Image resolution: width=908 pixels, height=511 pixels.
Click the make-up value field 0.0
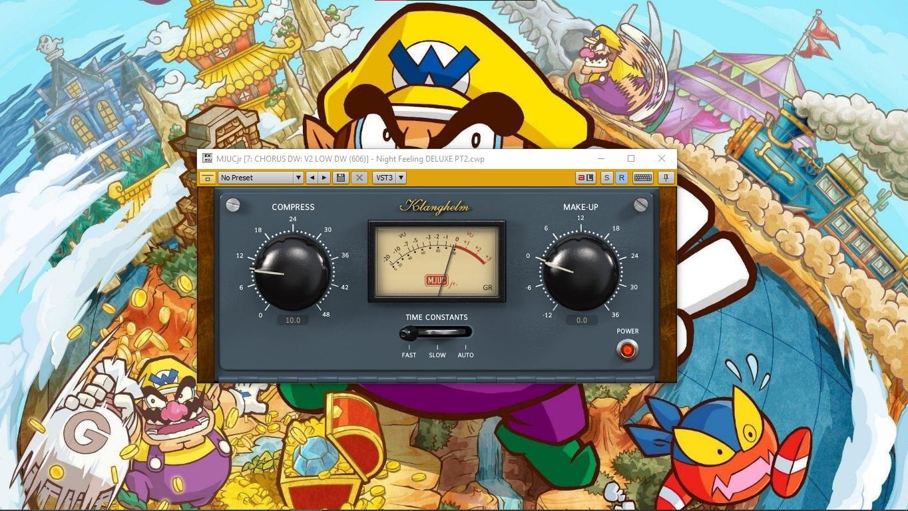(x=581, y=320)
